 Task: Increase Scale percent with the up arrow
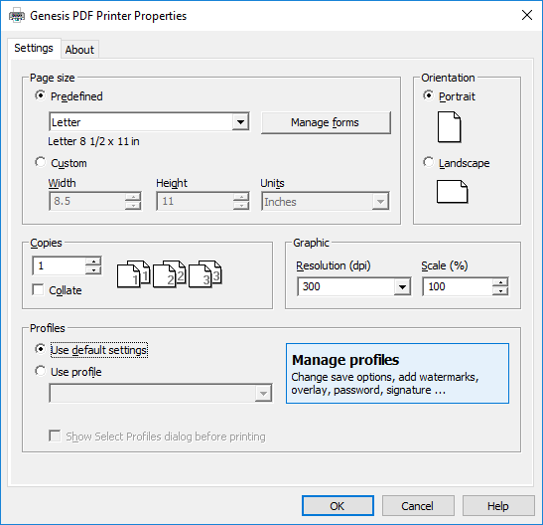click(500, 282)
